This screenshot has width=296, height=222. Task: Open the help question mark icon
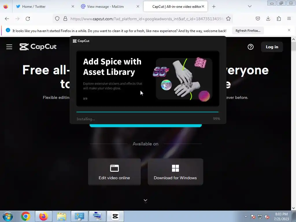click(x=251, y=47)
